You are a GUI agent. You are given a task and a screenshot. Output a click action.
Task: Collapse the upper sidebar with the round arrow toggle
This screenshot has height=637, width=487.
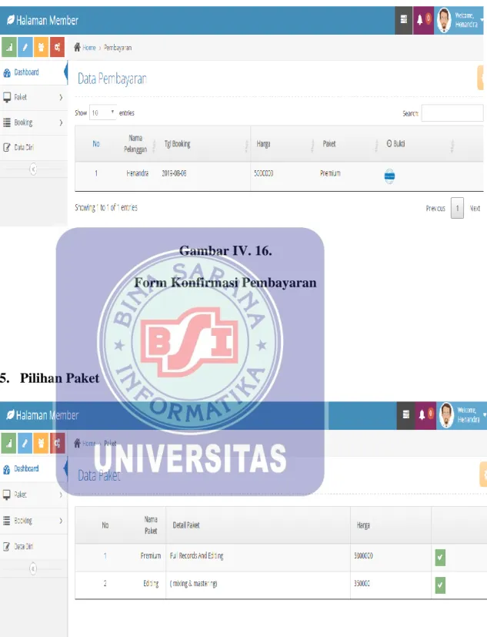(x=33, y=169)
